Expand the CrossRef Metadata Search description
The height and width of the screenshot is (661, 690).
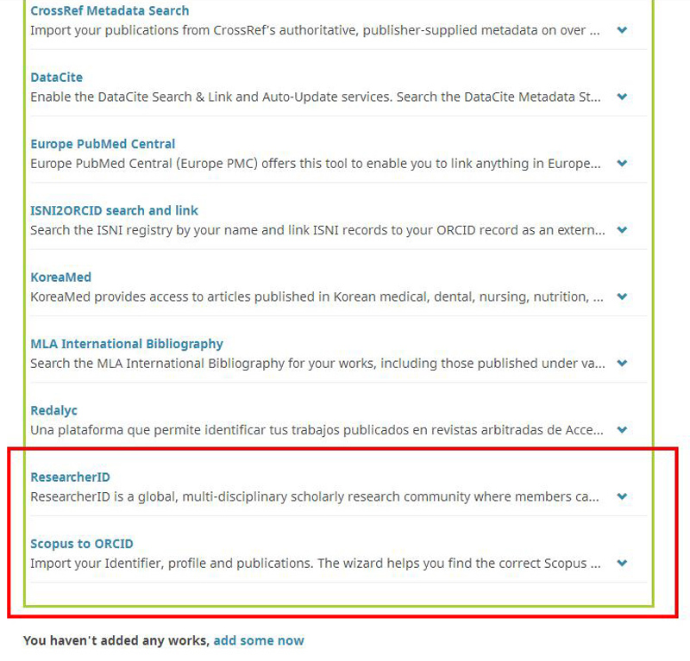622,30
